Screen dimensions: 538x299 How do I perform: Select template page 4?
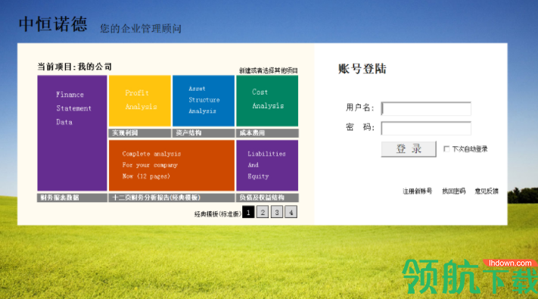coord(291,212)
